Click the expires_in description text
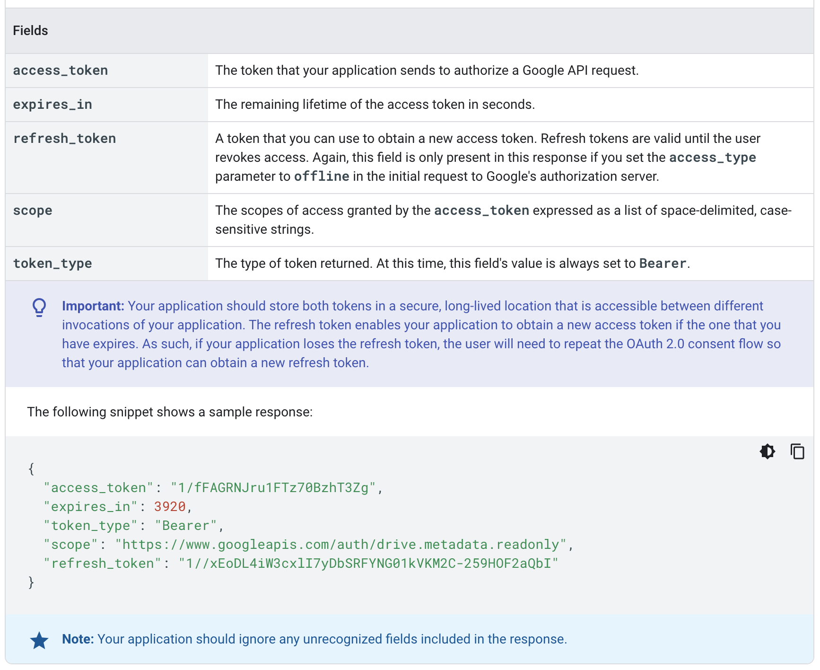 [x=375, y=105]
